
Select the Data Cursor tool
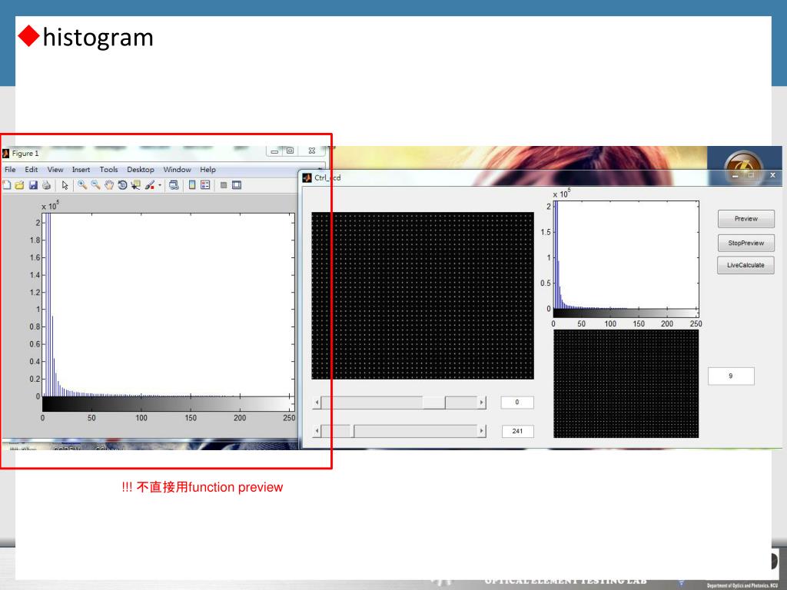point(135,185)
